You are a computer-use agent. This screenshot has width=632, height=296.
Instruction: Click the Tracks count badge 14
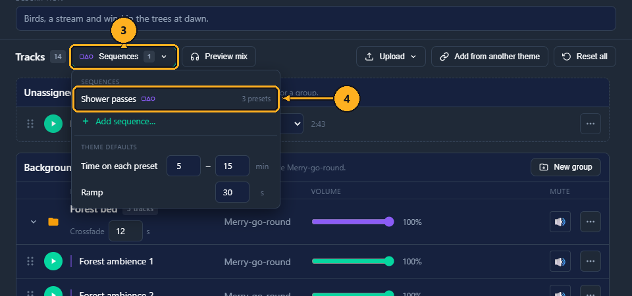(58, 57)
